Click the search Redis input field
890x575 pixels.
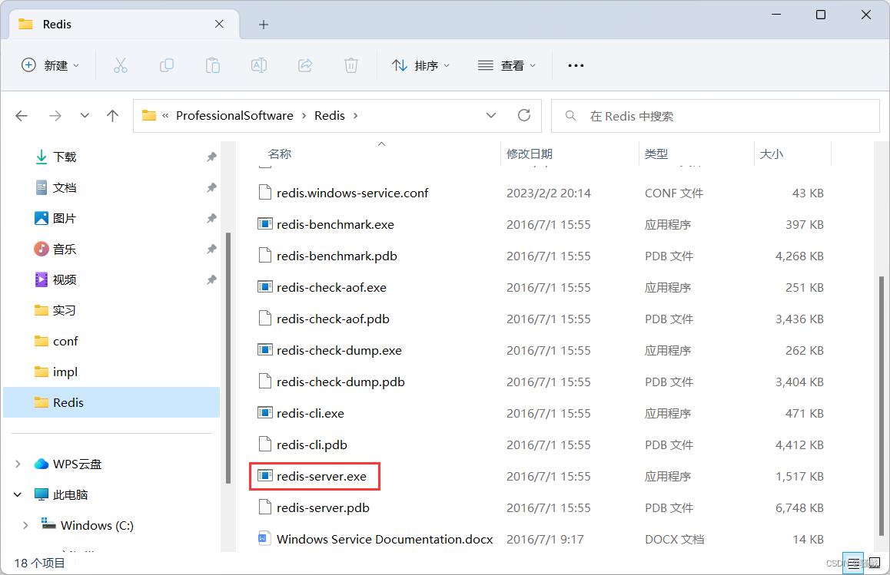pos(716,116)
